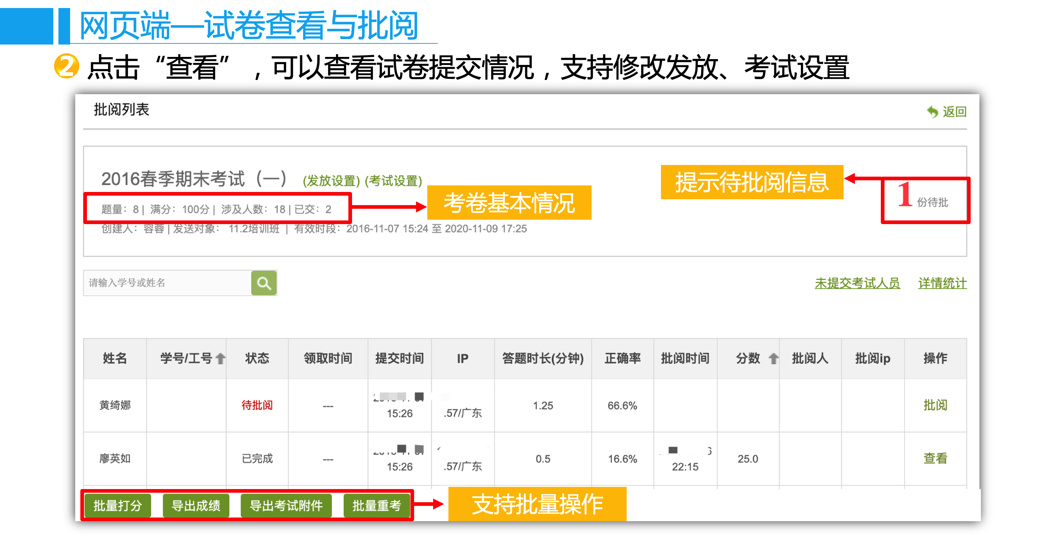Click the green search magnifier button

tap(264, 283)
